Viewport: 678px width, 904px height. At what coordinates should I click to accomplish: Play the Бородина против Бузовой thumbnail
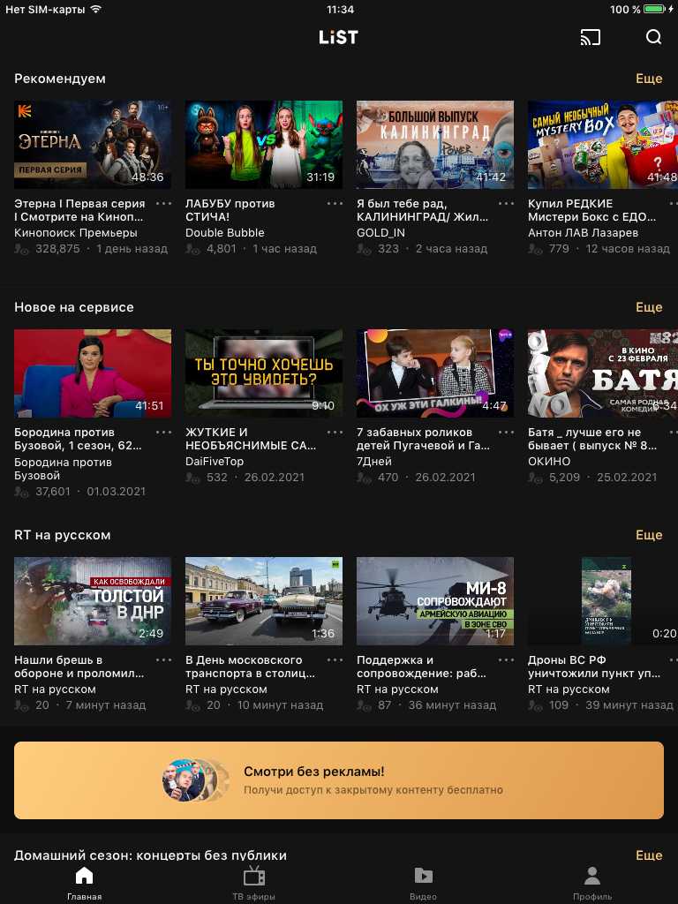pos(93,373)
